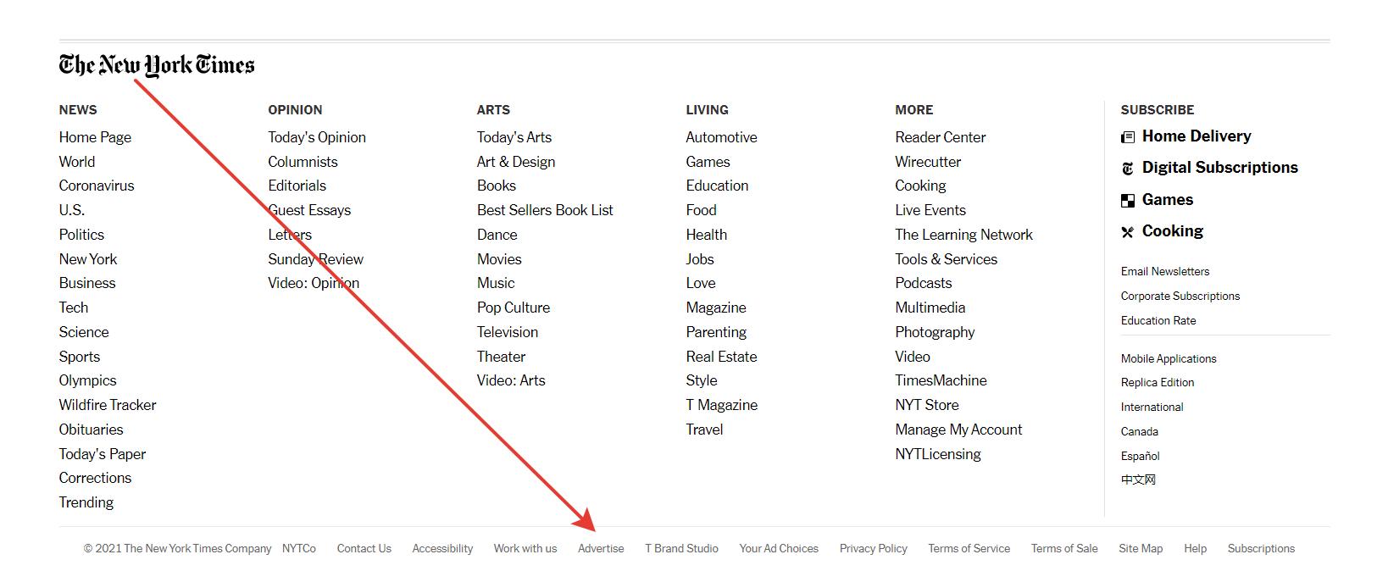1377x582 pixels.
Task: Open the Education Rate link
Action: pyautogui.click(x=1158, y=320)
